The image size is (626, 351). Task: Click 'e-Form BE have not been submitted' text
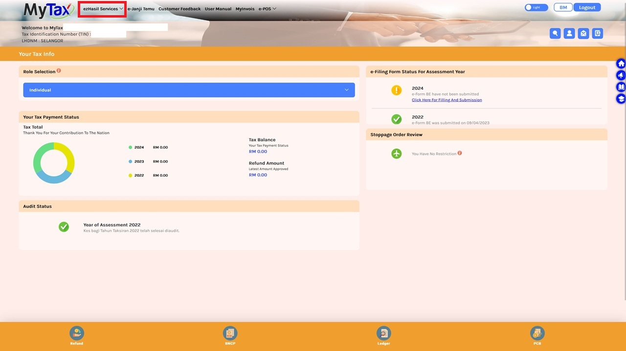[446, 94]
